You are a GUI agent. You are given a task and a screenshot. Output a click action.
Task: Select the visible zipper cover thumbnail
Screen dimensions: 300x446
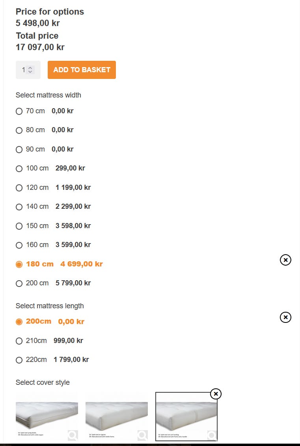[47, 414]
